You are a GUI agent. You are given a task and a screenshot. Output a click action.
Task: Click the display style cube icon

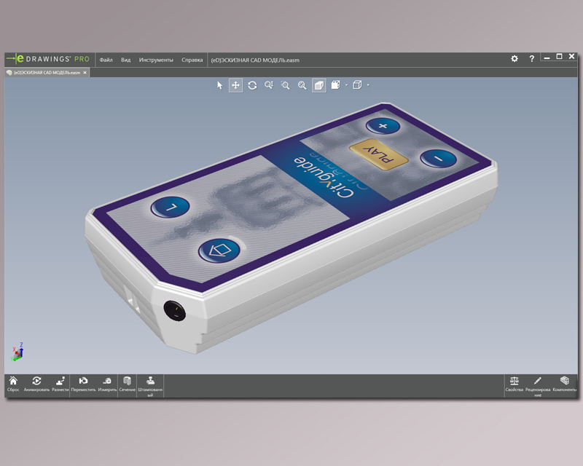coord(336,85)
